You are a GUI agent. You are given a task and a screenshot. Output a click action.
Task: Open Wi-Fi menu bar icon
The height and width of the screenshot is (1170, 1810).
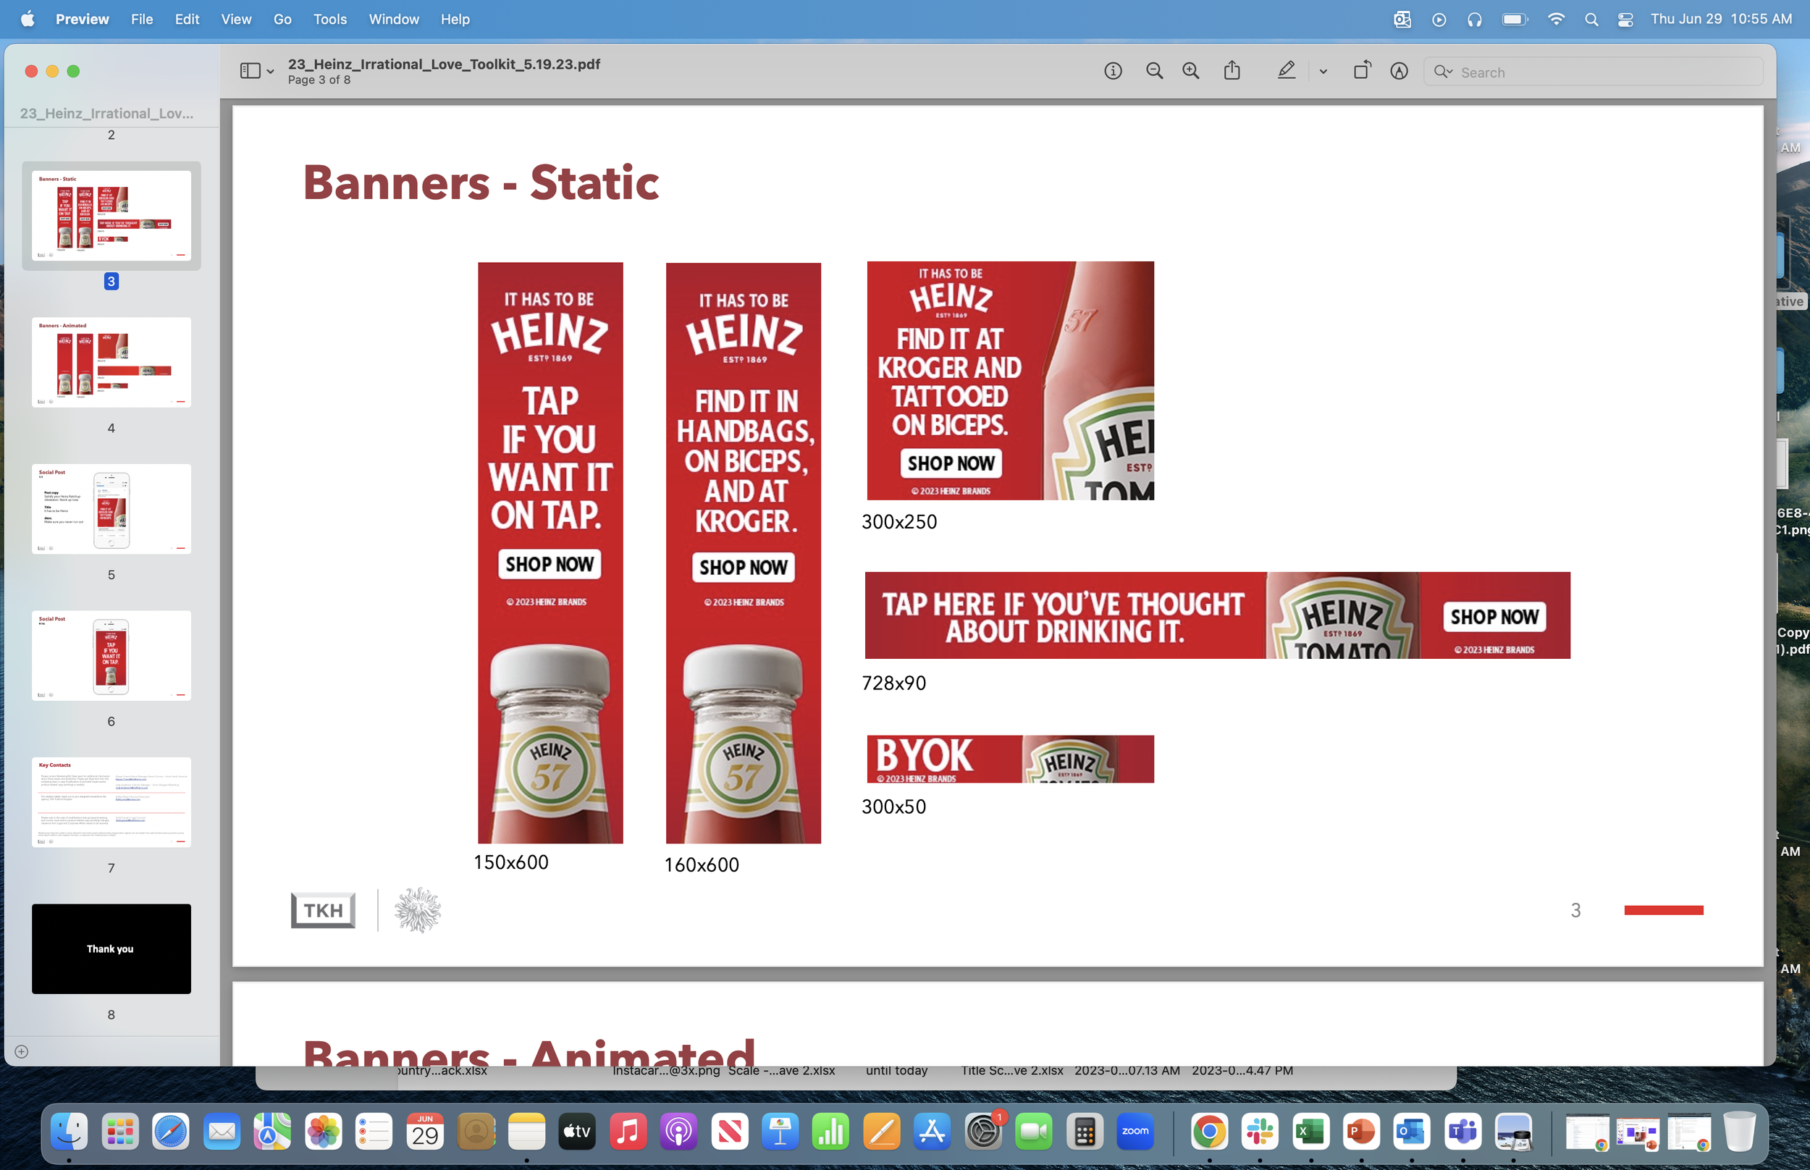tap(1556, 19)
